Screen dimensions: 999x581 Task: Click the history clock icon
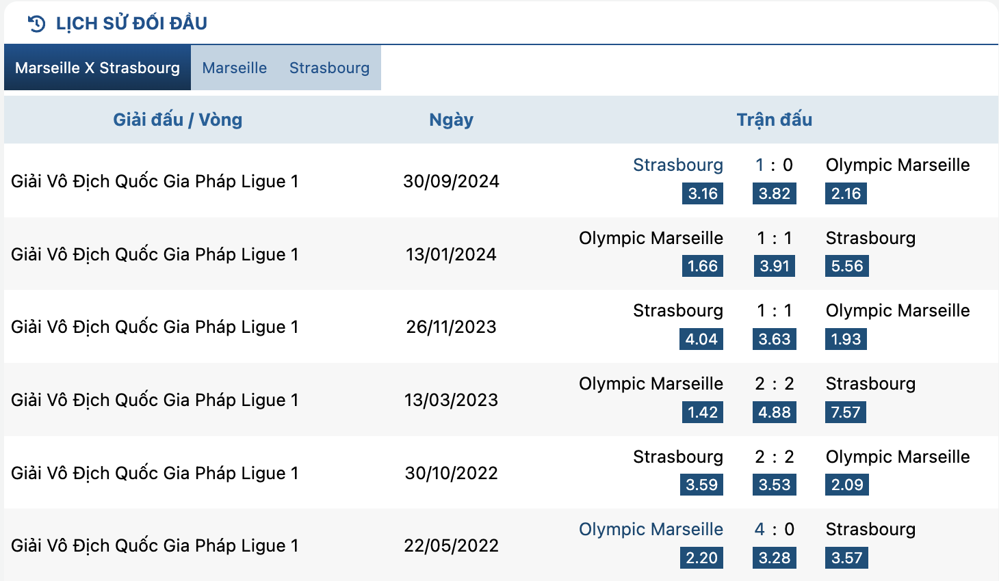click(36, 24)
